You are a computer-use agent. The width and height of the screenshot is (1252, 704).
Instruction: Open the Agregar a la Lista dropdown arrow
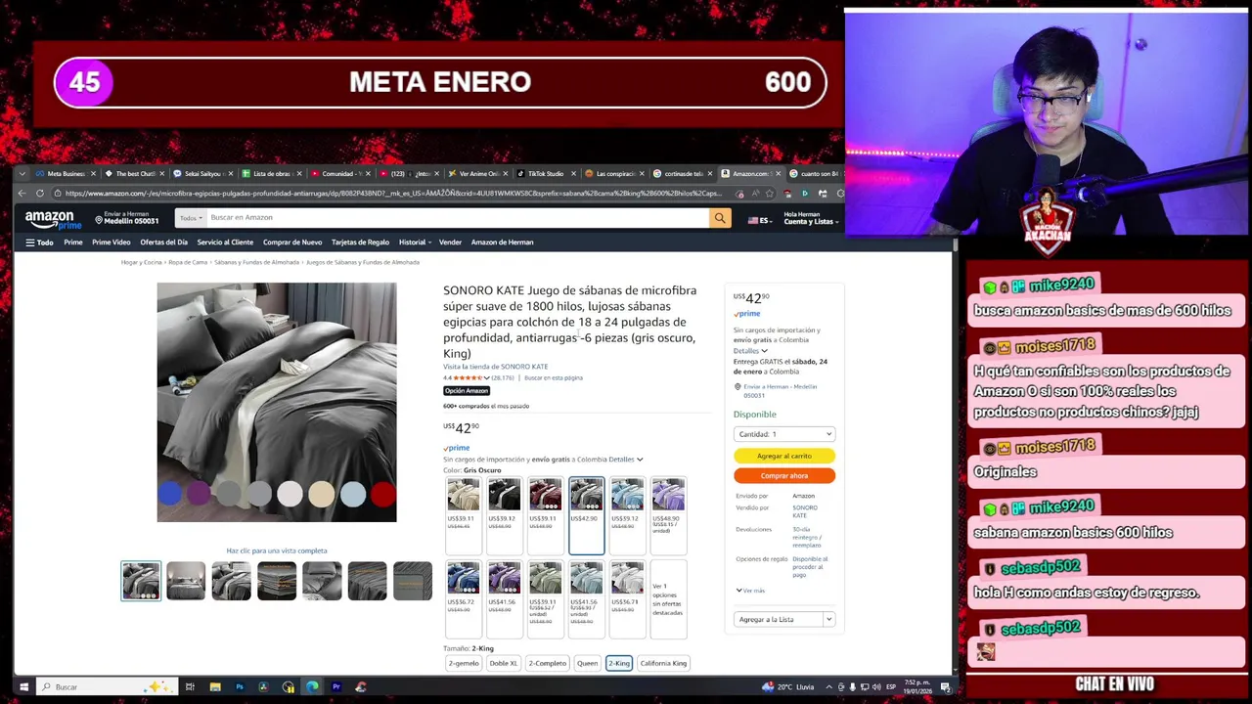click(x=828, y=620)
